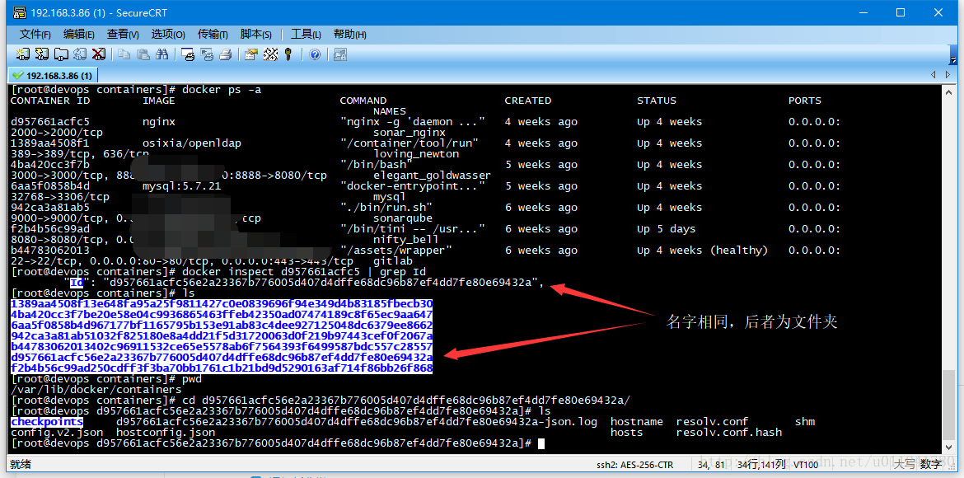Click highlighted directory starting 942ca3a81ab5
964x478 pixels.
tap(222, 336)
